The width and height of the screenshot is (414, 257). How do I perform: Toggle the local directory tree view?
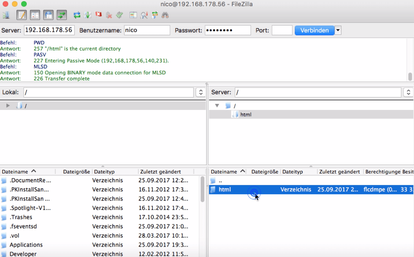point(35,15)
